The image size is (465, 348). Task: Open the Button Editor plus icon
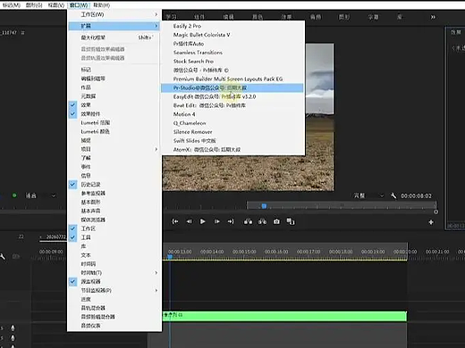pos(431,222)
